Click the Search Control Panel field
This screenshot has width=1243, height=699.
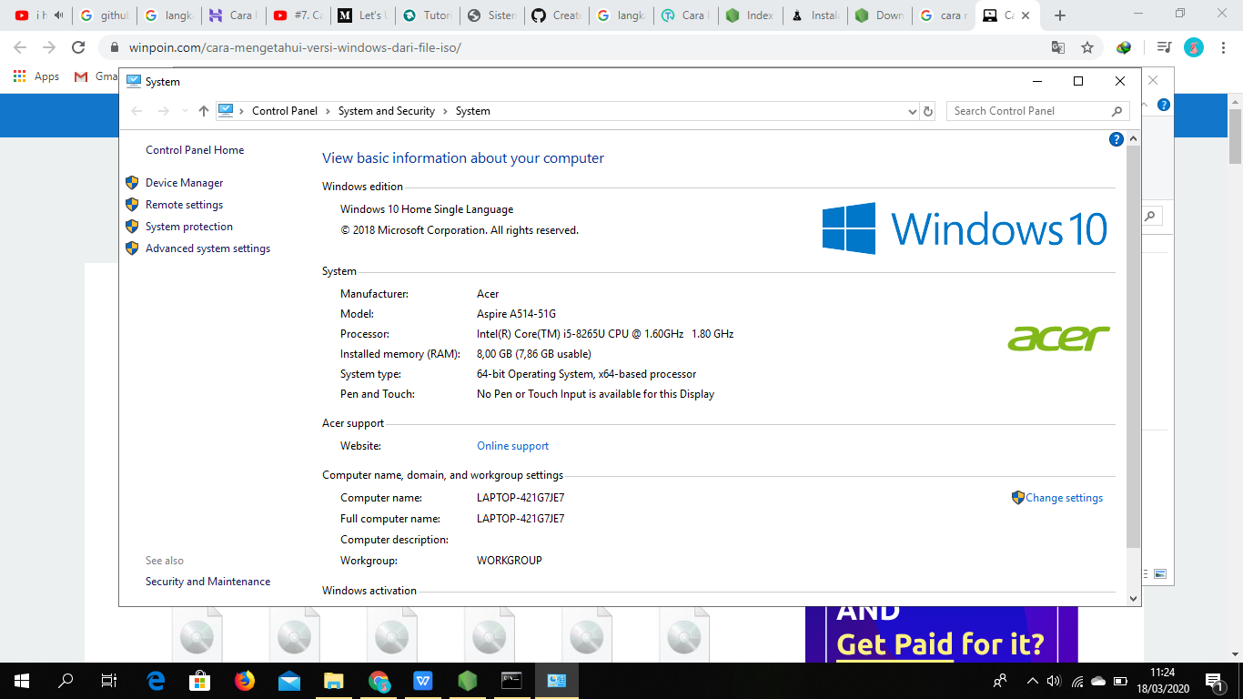point(1038,111)
